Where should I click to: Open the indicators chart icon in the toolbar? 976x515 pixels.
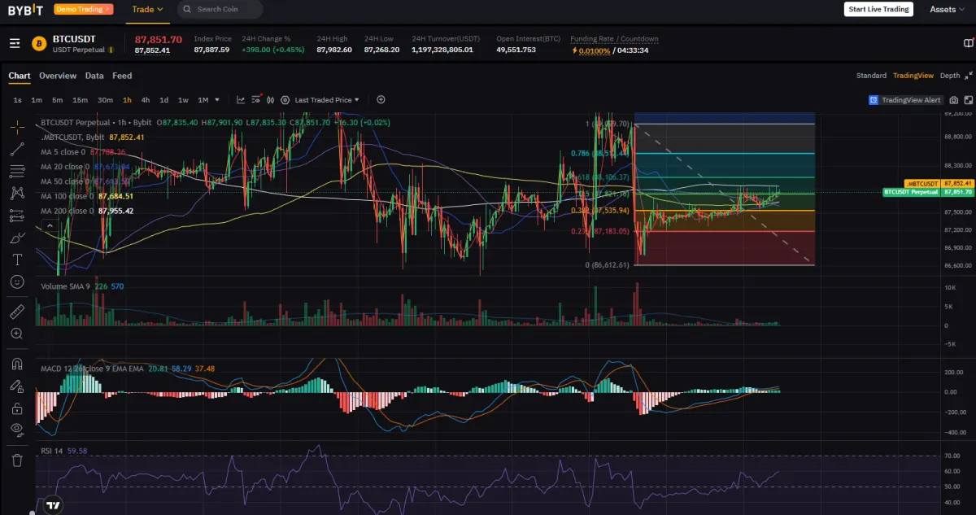241,100
